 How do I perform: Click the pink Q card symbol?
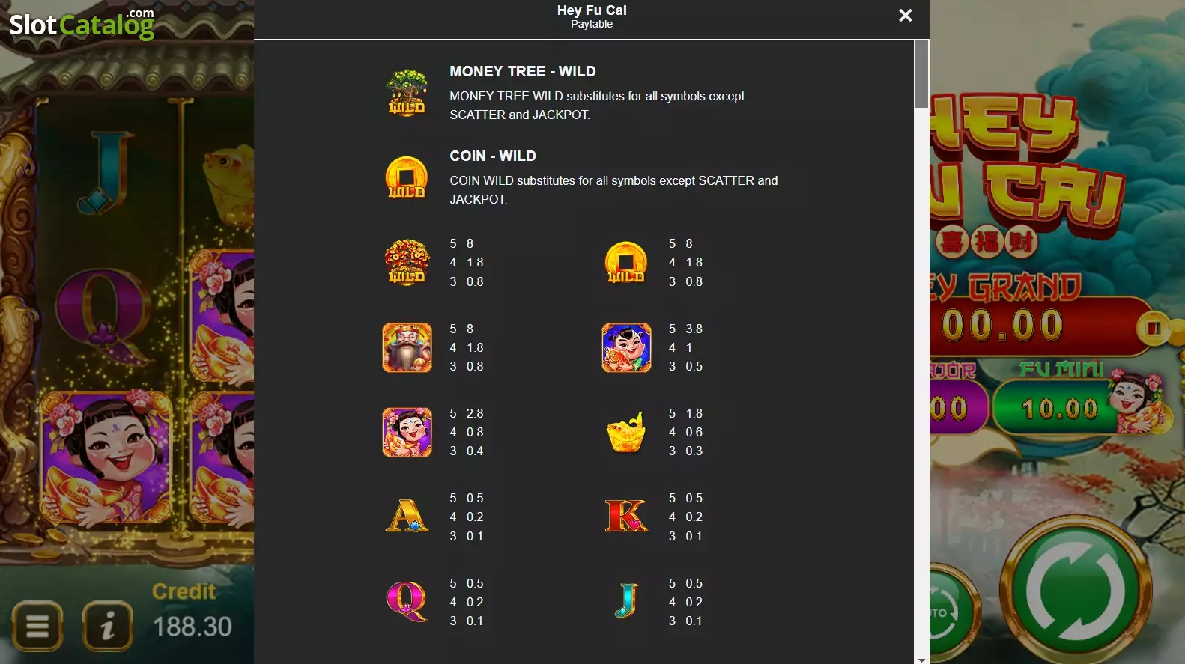coord(407,601)
